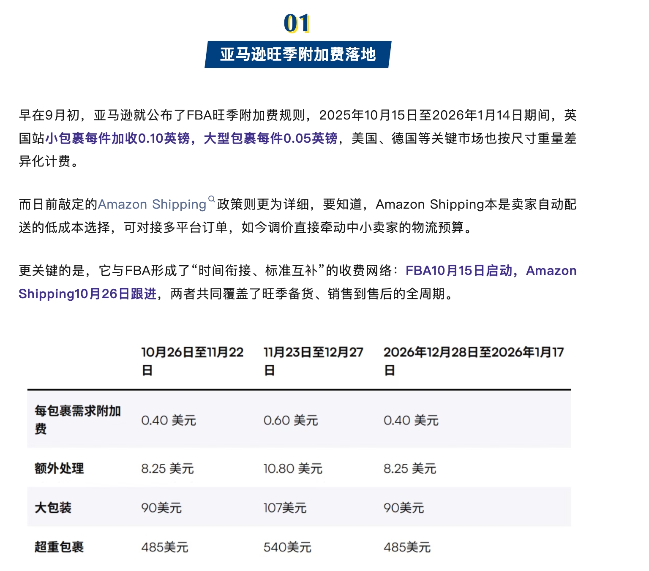Click the 107美元 table cell
The image size is (649, 571).
click(285, 508)
